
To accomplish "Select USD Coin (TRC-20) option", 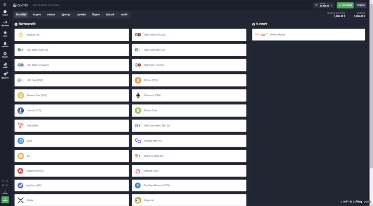I will pos(189,65).
